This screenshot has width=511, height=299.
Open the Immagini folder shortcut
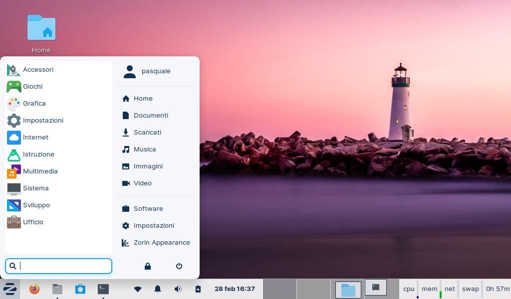pos(156,166)
